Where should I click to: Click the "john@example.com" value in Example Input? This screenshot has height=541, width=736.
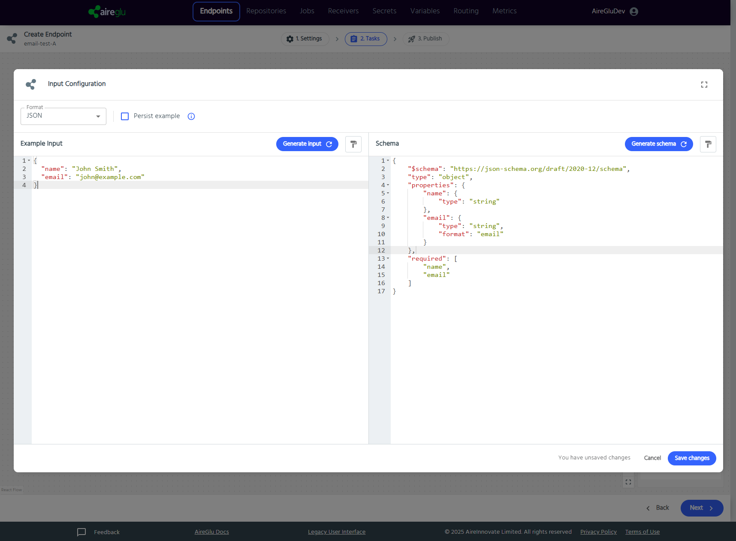pos(110,177)
